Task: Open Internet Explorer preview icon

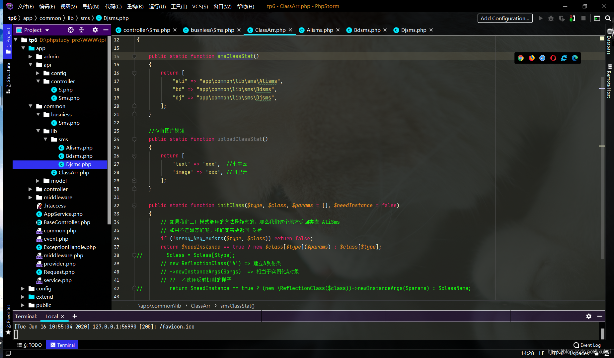Action: click(x=564, y=58)
